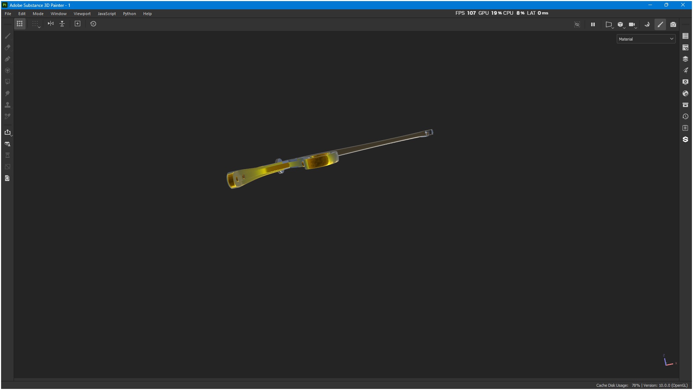Open the Display Settings panel
The height and width of the screenshot is (390, 693).
(x=685, y=82)
